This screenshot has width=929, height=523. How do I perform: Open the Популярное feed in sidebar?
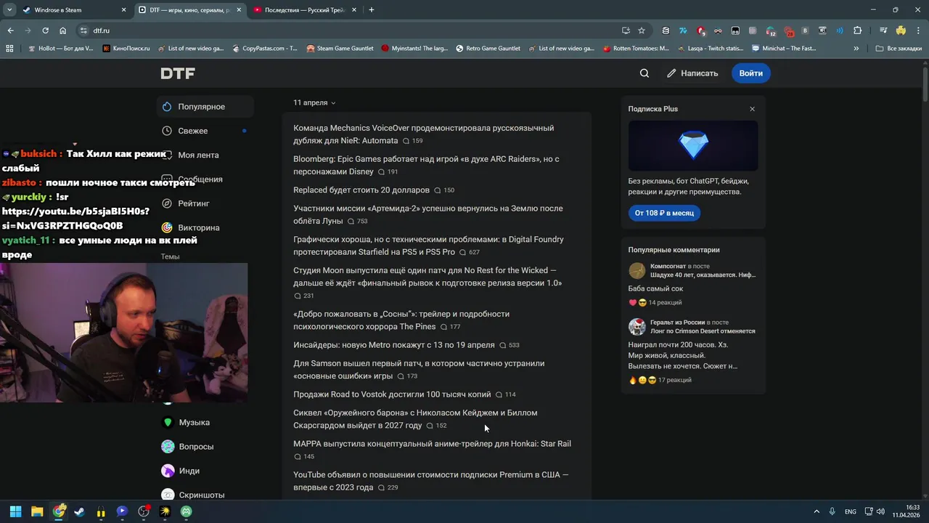click(x=205, y=107)
